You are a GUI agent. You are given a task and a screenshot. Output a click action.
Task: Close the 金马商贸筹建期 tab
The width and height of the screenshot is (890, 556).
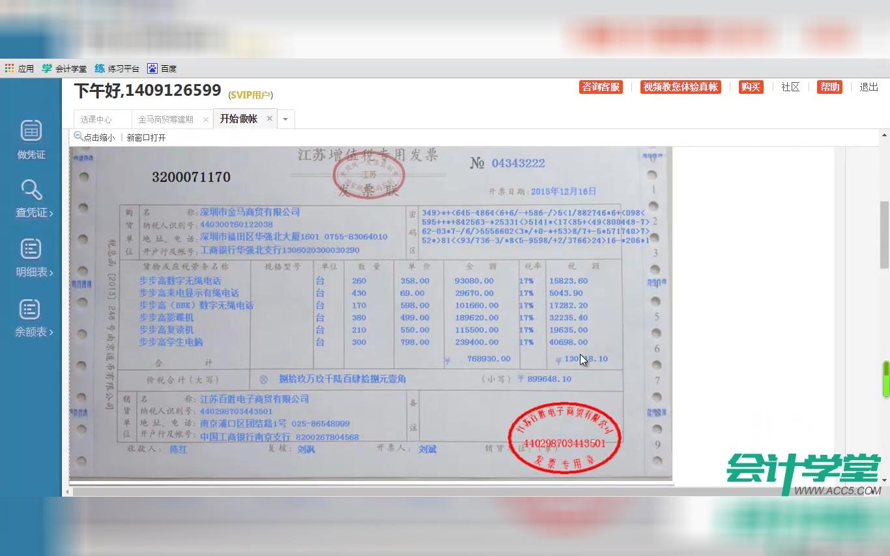coord(206,119)
